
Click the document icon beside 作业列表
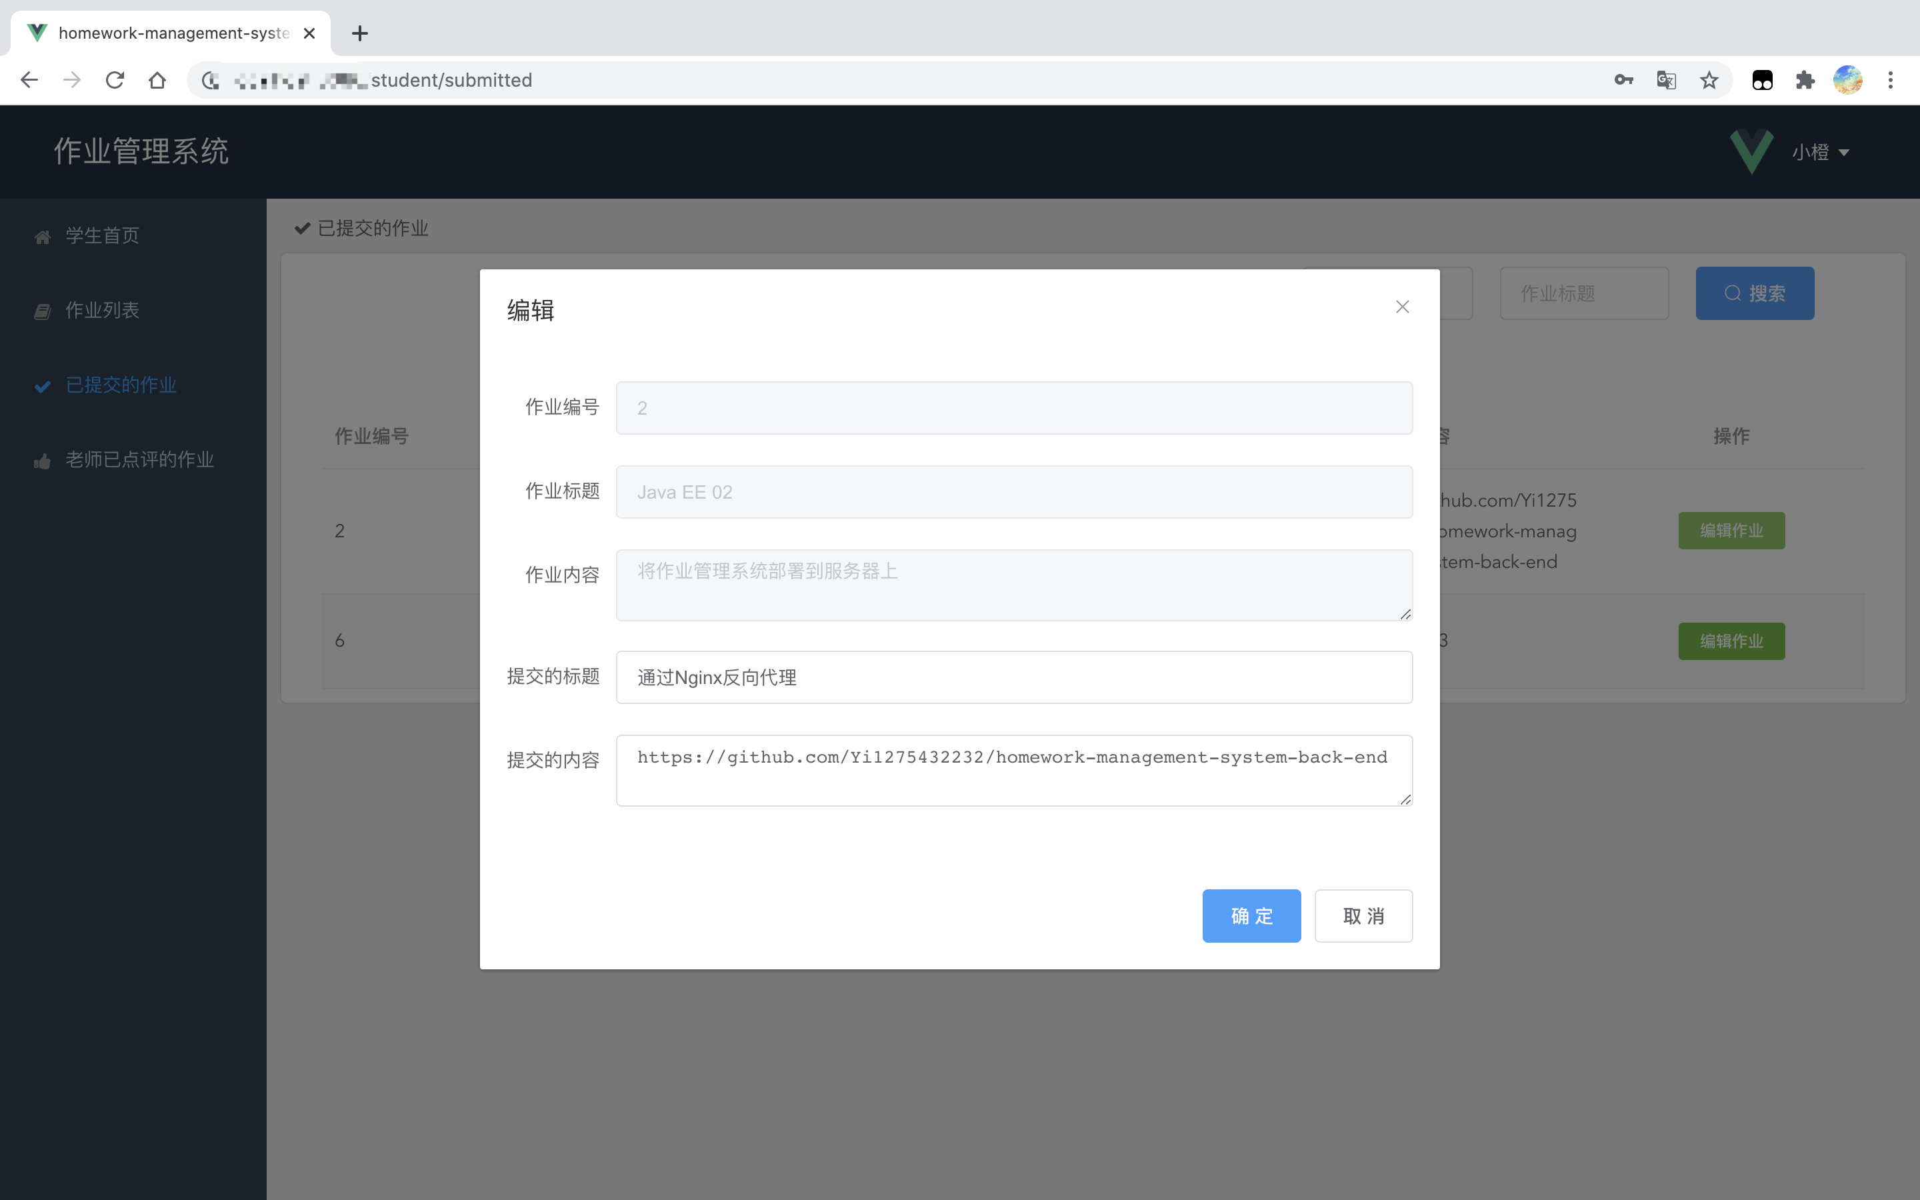pyautogui.click(x=42, y=309)
